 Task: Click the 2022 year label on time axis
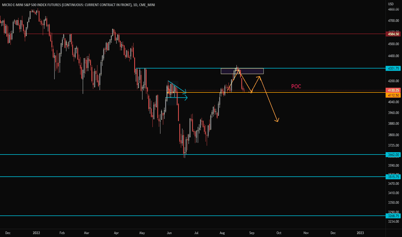[36, 233]
